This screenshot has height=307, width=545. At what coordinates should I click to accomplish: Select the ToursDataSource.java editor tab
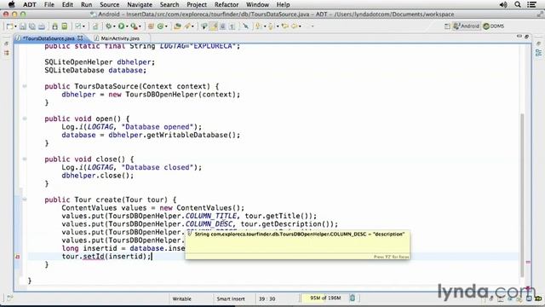(49, 38)
